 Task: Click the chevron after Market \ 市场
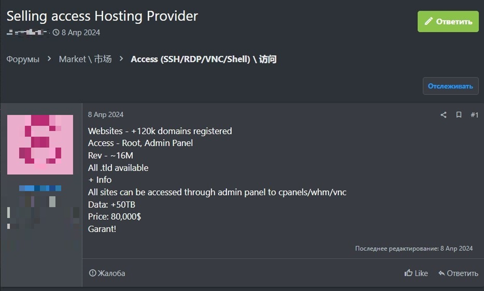(x=121, y=59)
